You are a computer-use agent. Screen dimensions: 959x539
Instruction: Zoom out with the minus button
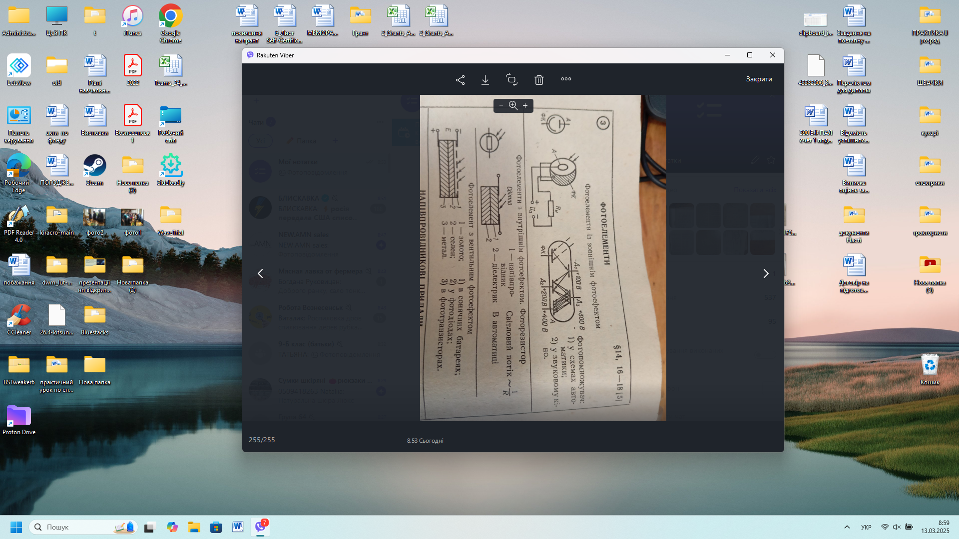pyautogui.click(x=501, y=106)
